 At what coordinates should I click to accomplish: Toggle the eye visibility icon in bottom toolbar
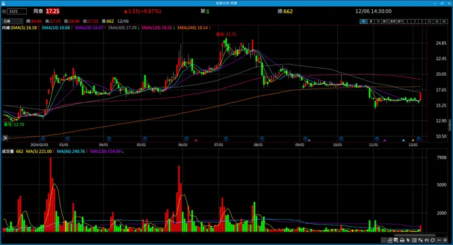[427, 240]
